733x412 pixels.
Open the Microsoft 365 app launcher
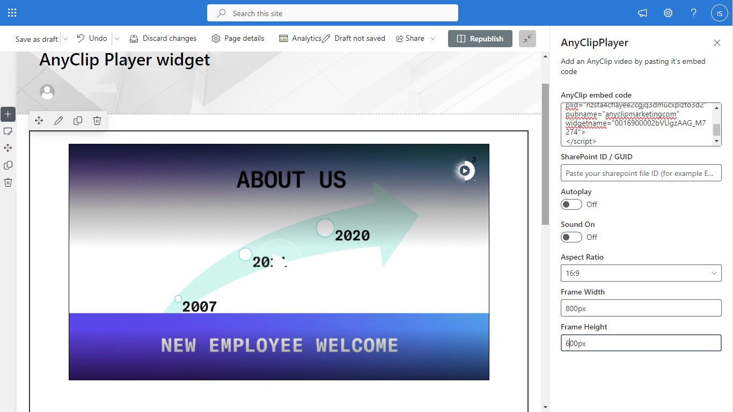point(12,13)
